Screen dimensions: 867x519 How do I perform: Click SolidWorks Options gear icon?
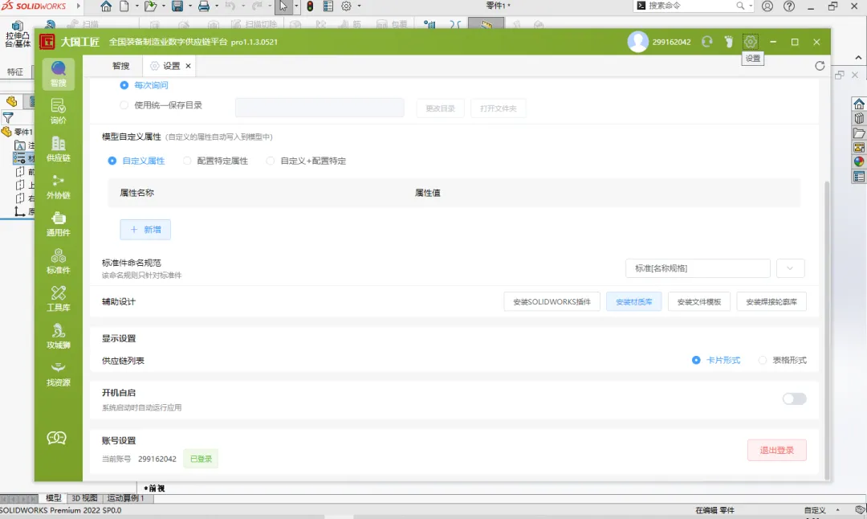tap(346, 6)
